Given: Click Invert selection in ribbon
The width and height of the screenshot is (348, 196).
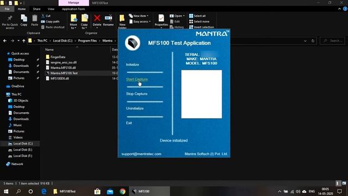Looking at the screenshot, I should [201, 27].
